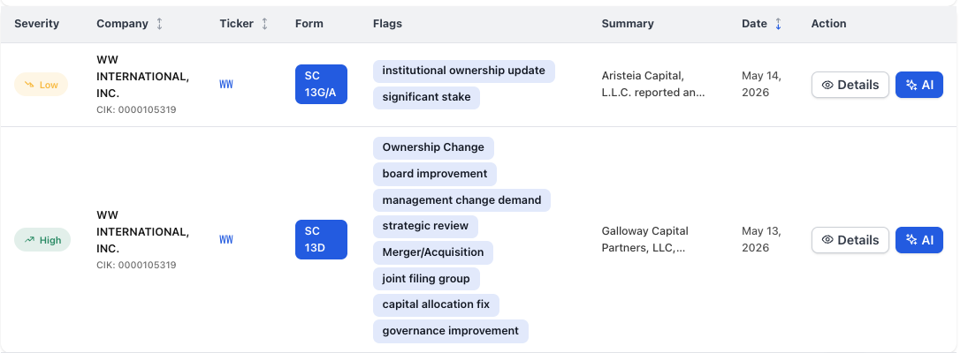Viewport: 968px width, 353px height.
Task: Click the 'governance improvement' flag
Action: pos(451,331)
